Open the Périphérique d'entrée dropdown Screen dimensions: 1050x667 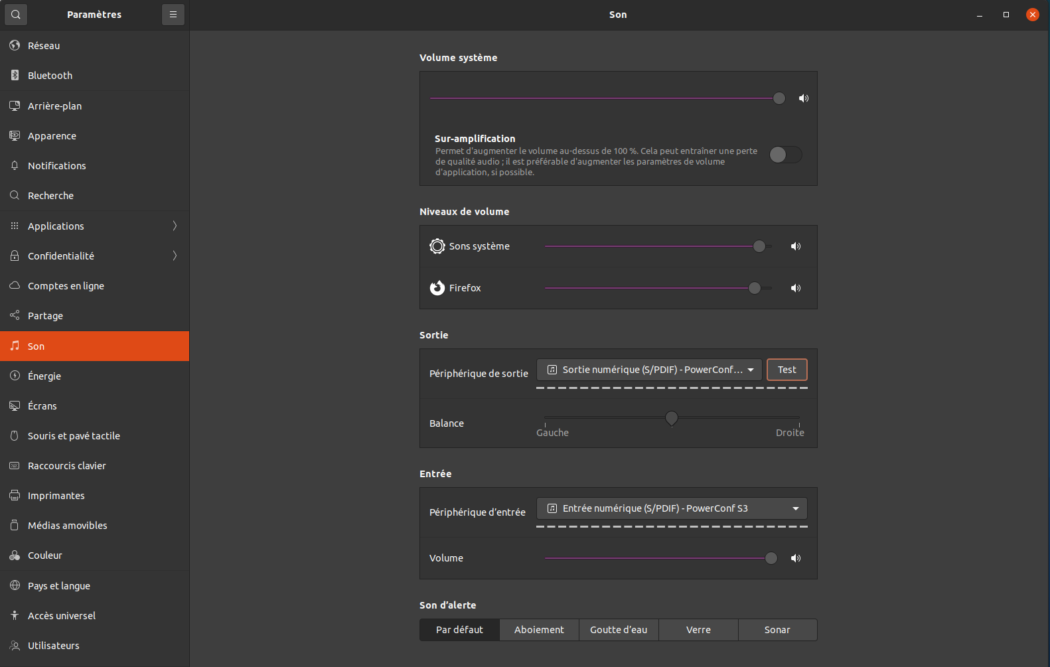672,508
